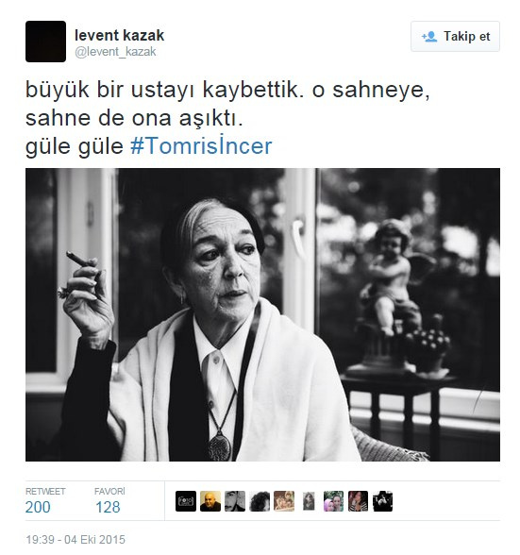Click the last black-and-white avatar
Image resolution: width=520 pixels, height=555 pixels.
pos(382,501)
